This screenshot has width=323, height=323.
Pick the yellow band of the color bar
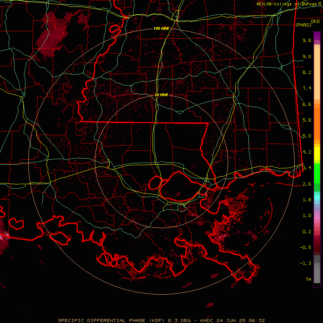tap(317, 154)
